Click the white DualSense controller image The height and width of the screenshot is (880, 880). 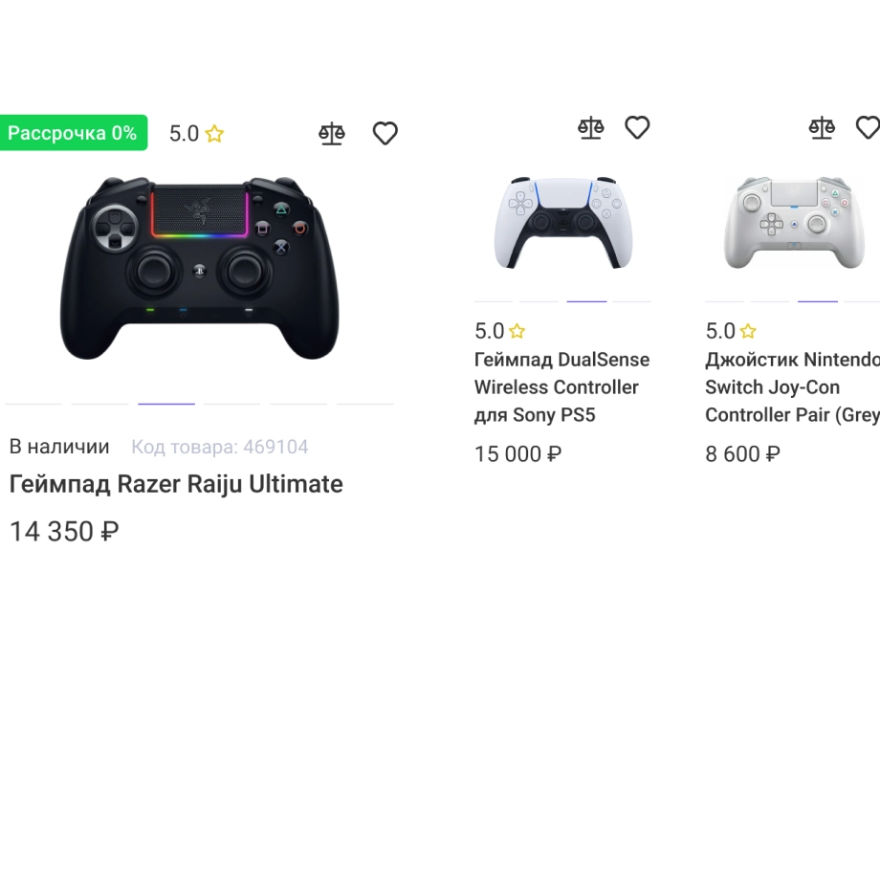pos(562,223)
